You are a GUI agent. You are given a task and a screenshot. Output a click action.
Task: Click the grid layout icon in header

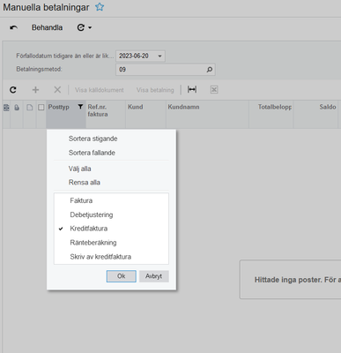click(6, 108)
